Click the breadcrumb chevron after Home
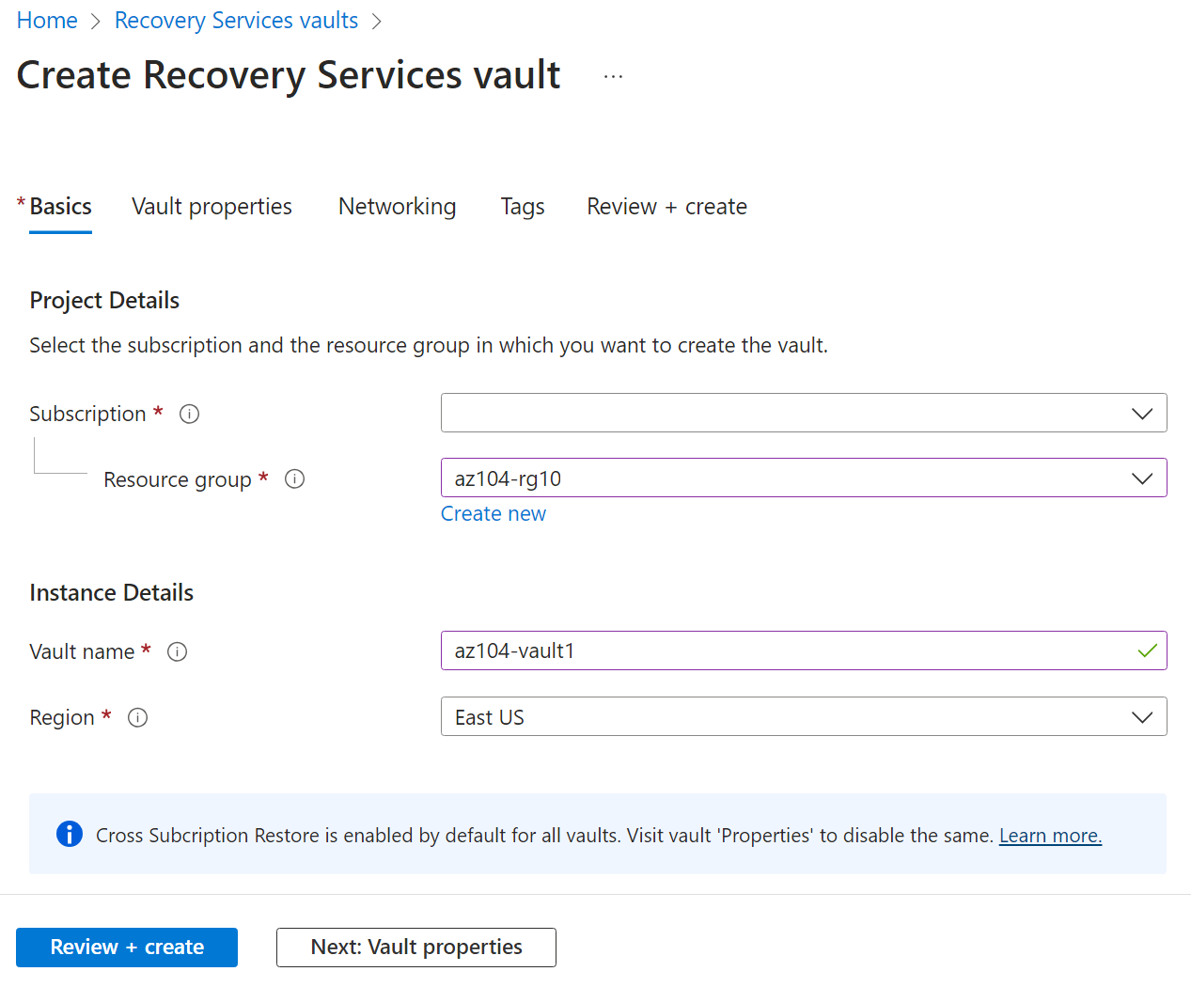The height and width of the screenshot is (987, 1191). coord(95,20)
